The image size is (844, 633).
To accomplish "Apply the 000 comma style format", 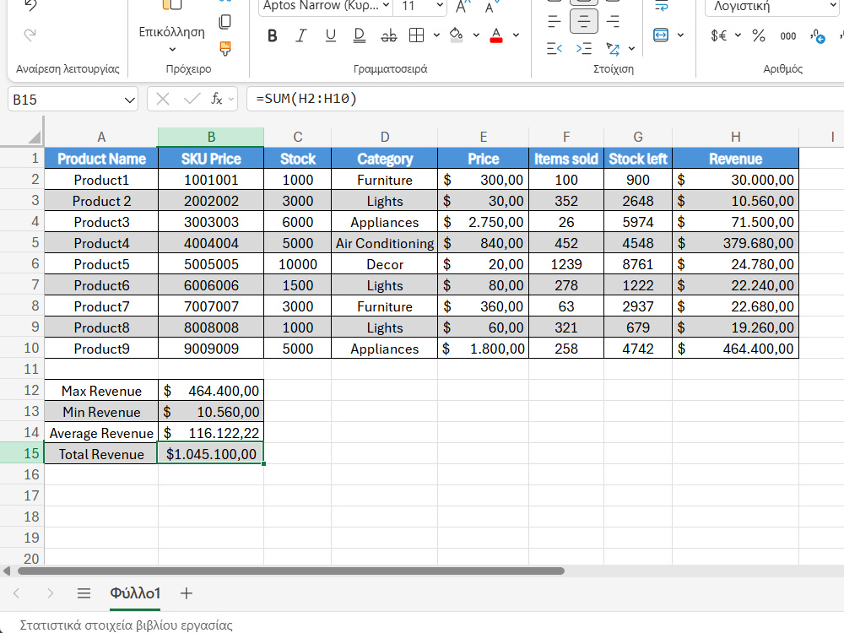I will point(788,36).
